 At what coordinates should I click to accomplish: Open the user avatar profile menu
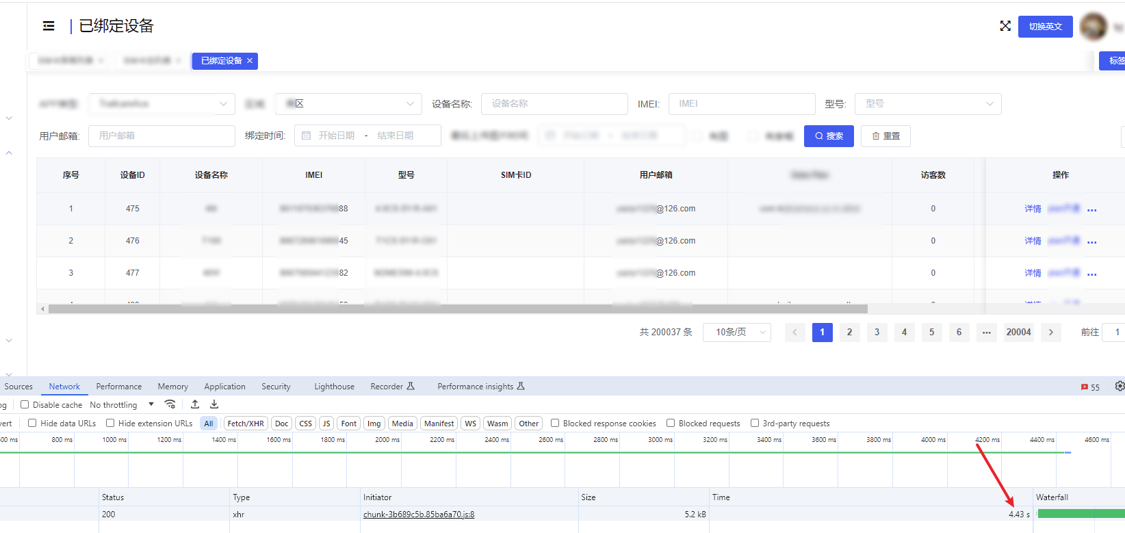pyautogui.click(x=1093, y=27)
